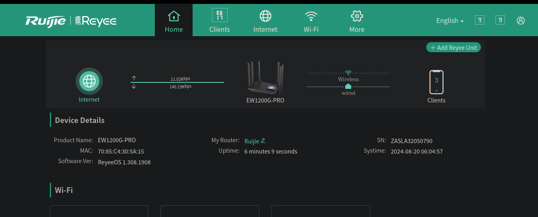Click the Device Details heading
538x217 pixels.
pyautogui.click(x=80, y=120)
